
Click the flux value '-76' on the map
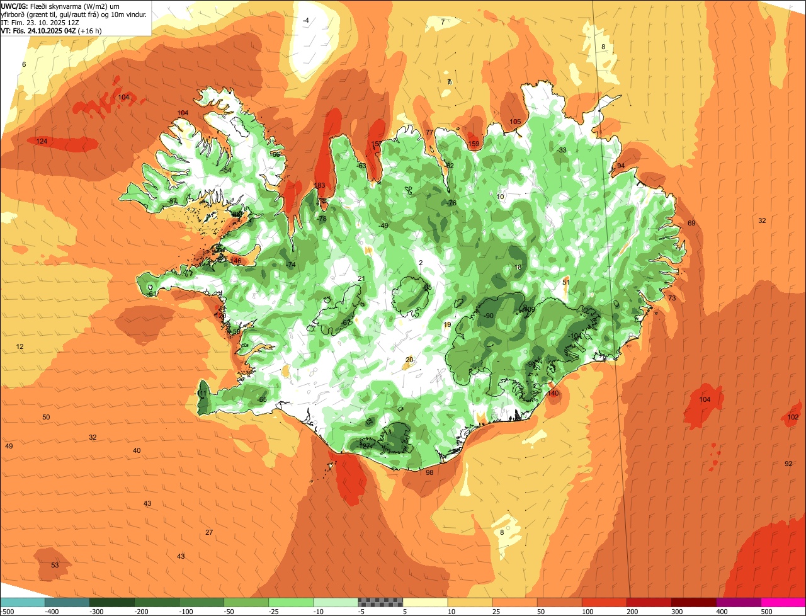coord(451,203)
